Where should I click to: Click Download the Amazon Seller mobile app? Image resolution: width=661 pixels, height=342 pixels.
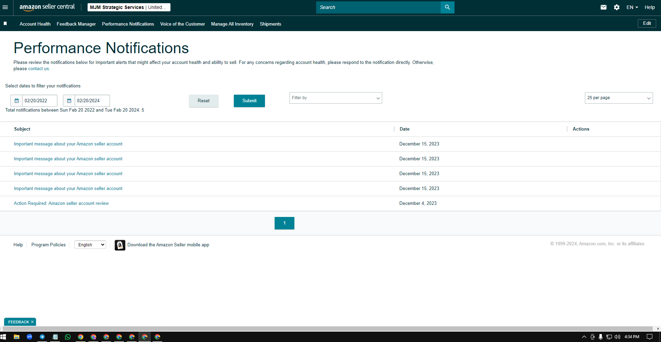pyautogui.click(x=168, y=245)
